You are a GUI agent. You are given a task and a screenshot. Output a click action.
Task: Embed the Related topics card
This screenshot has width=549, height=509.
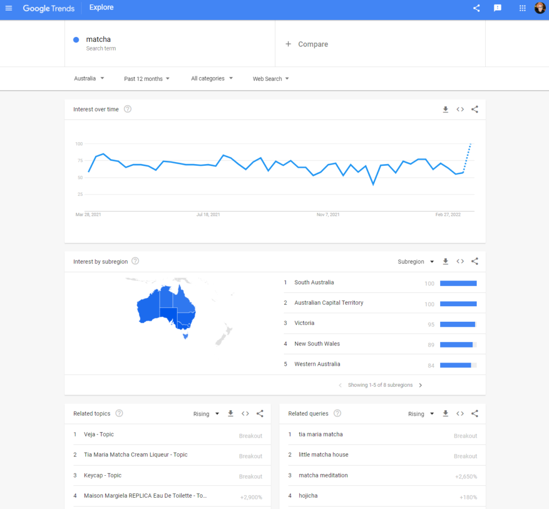[245, 414]
